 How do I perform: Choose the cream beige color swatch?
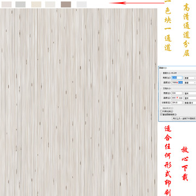point(36,4)
